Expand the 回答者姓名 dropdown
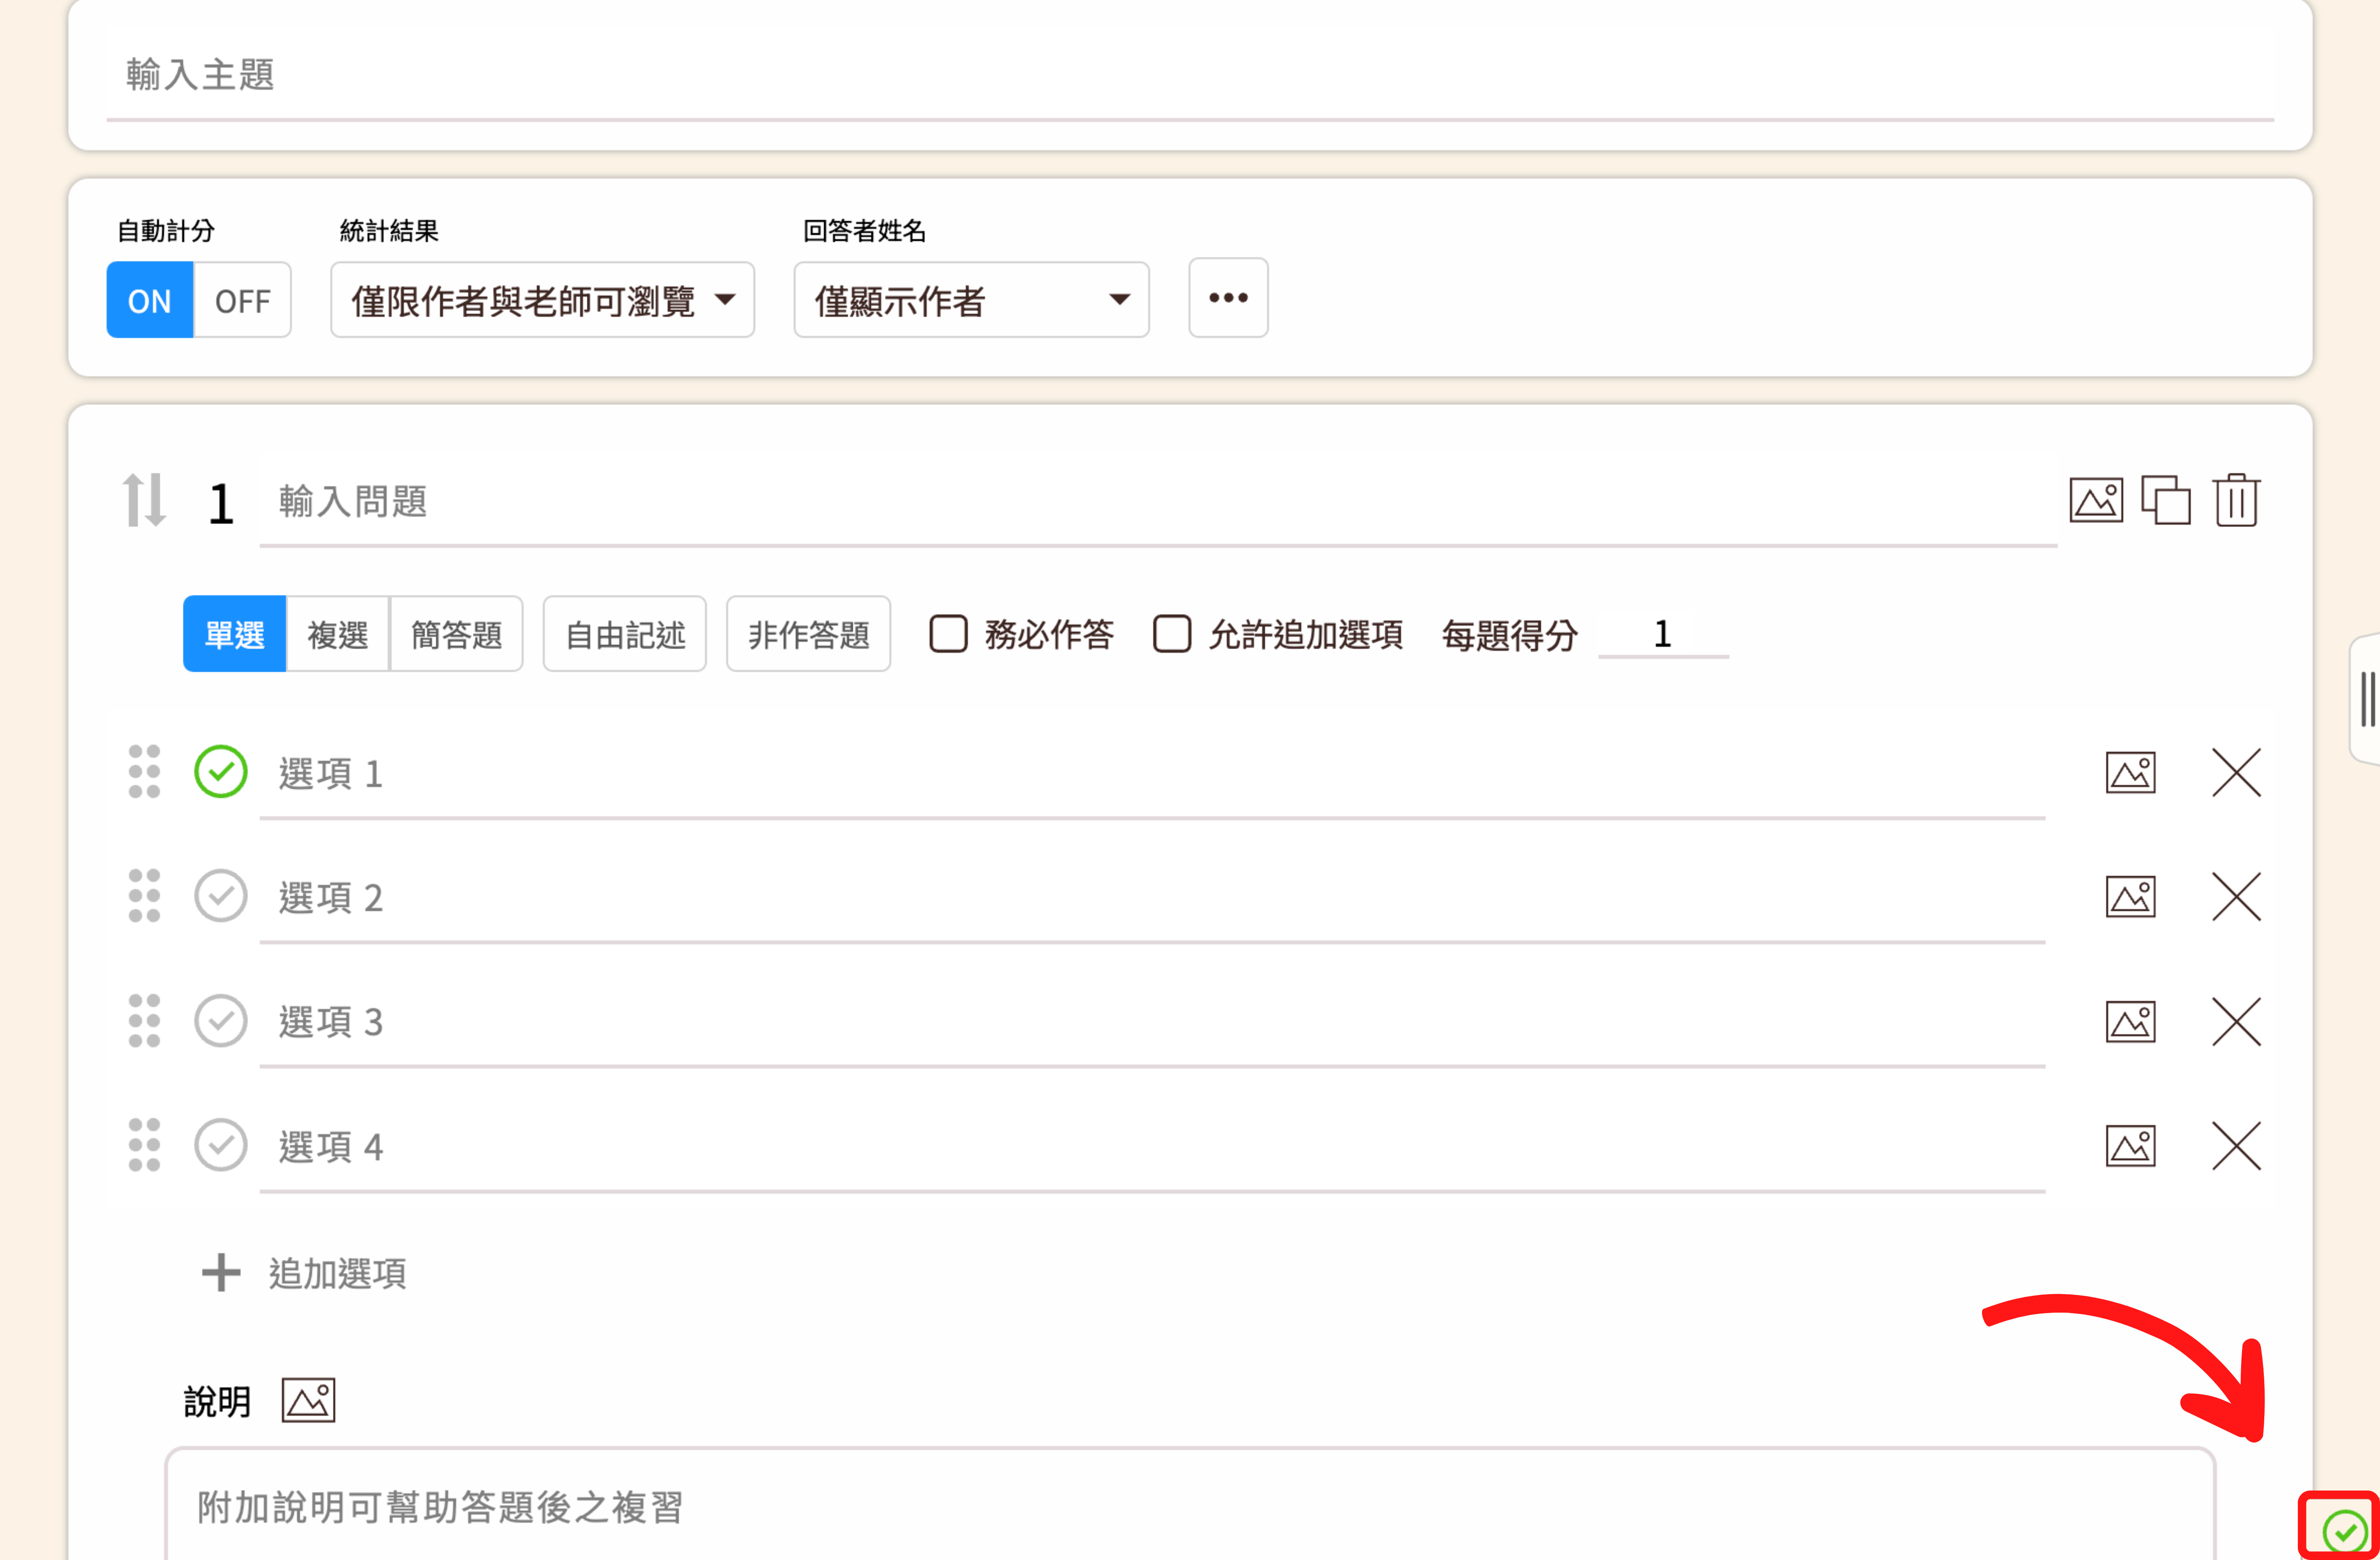 tap(971, 300)
